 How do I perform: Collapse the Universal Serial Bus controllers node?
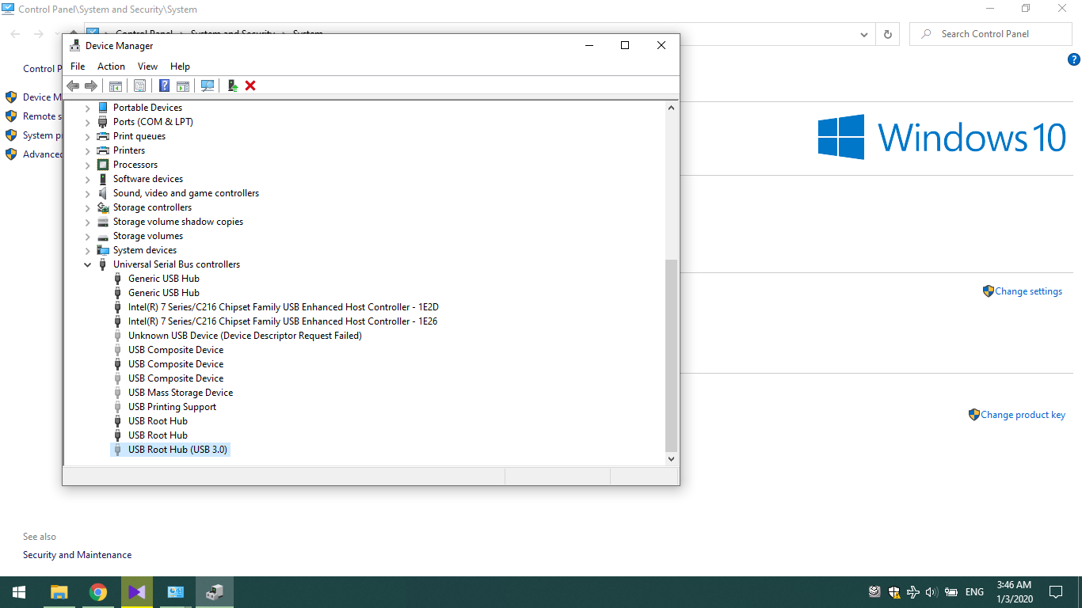[88, 264]
